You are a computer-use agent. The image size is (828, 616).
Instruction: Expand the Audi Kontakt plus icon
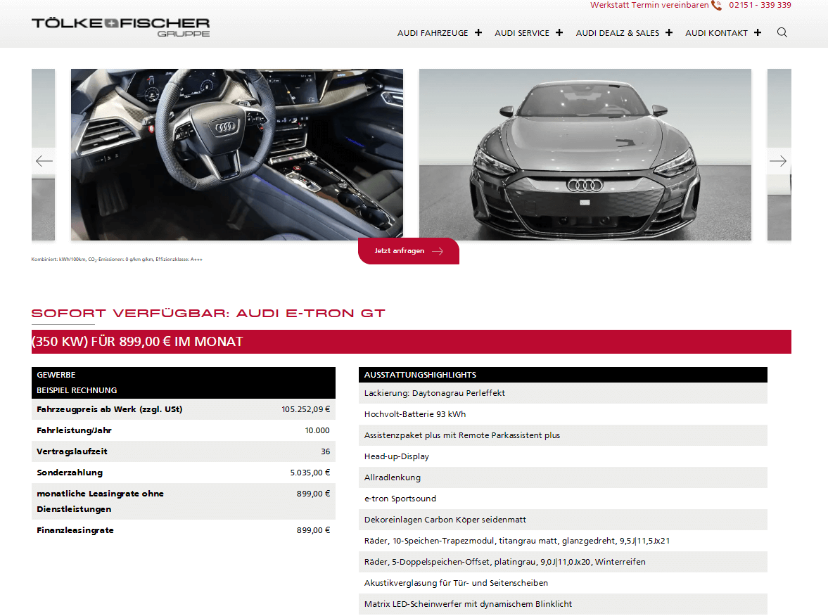coord(758,33)
